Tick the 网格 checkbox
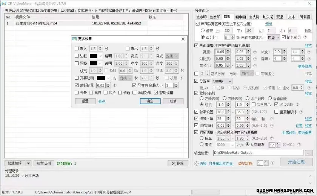The height and width of the screenshot is (196, 317). coord(76,63)
